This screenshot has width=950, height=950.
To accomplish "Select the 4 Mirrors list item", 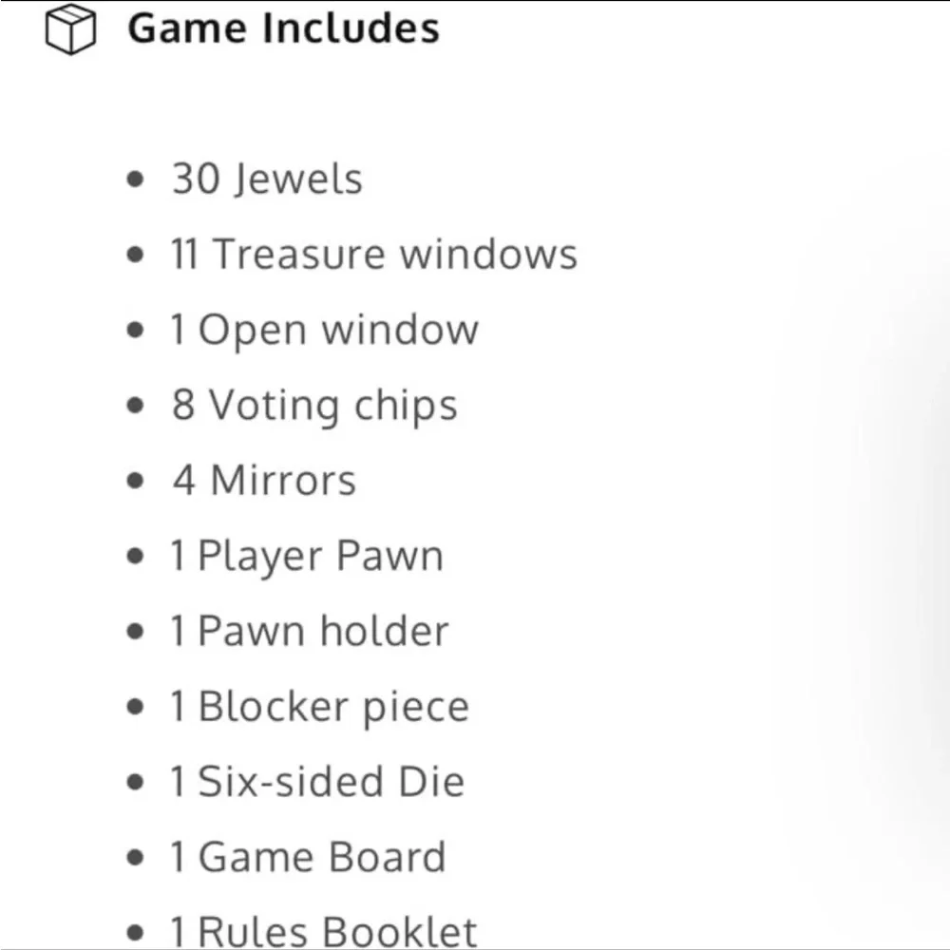I will pyautogui.click(x=264, y=481).
